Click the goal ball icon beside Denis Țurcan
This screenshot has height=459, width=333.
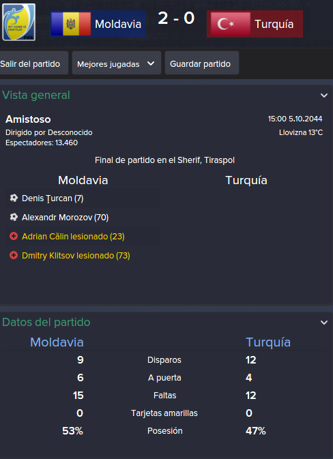pos(14,198)
